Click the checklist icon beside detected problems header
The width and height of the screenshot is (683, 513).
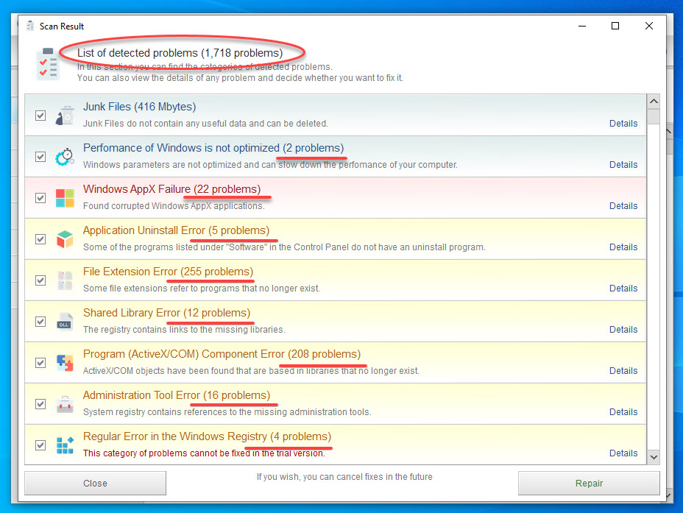[47, 63]
